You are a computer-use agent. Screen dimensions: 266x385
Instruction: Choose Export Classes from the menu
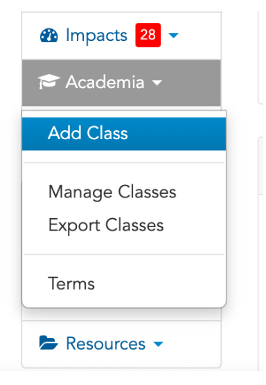pos(106,226)
